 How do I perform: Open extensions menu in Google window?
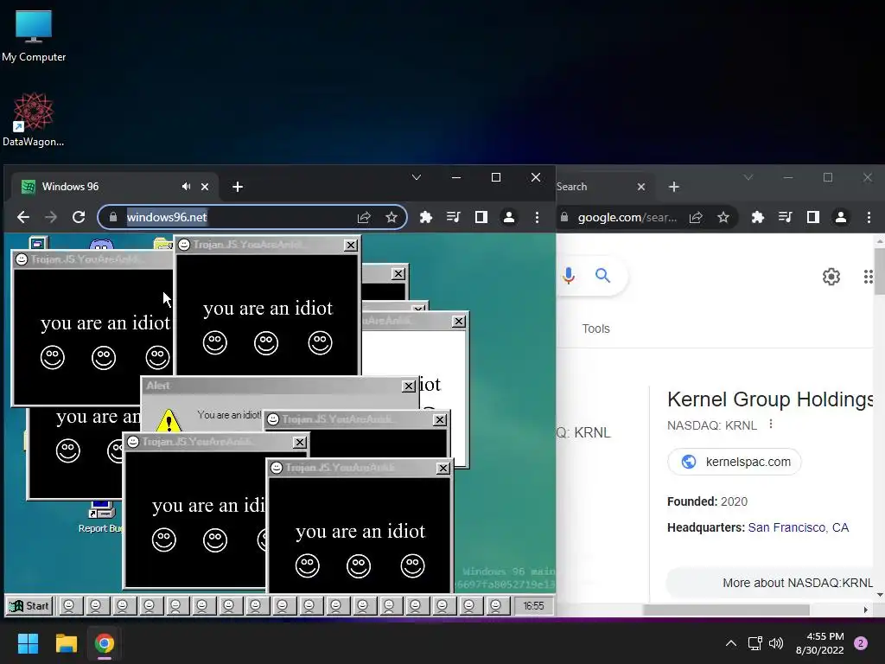pos(758,217)
